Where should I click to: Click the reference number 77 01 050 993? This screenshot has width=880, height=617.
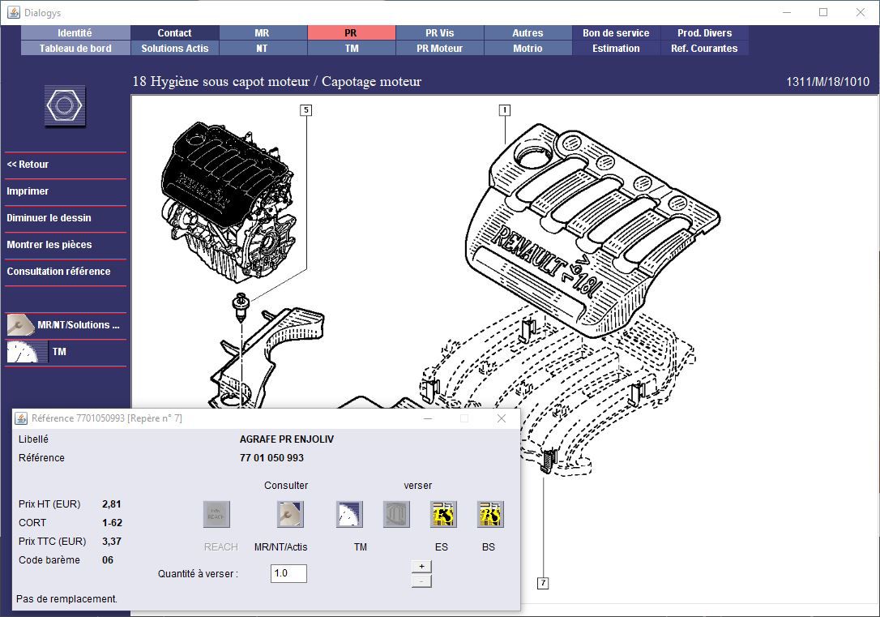click(x=271, y=458)
